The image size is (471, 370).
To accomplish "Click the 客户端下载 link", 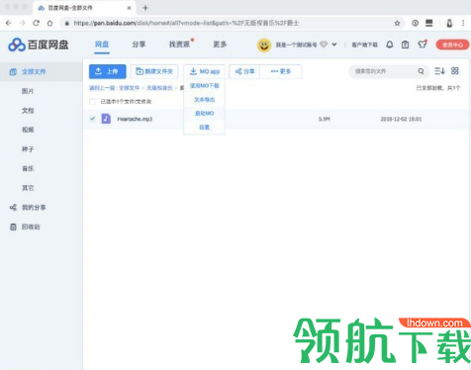I will click(364, 45).
